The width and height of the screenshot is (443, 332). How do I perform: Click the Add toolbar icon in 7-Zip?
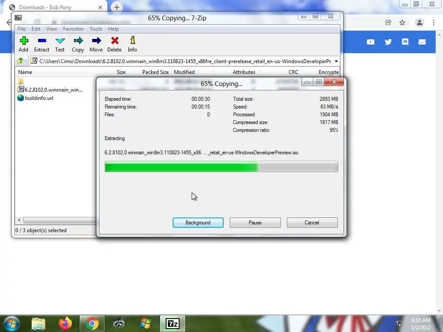[x=23, y=44]
